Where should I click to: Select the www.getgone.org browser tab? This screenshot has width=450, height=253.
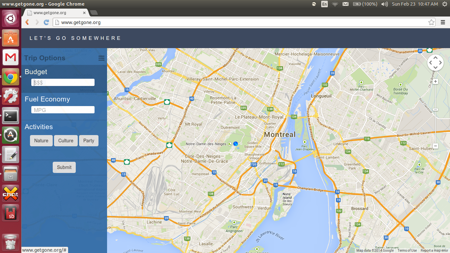tap(55, 13)
